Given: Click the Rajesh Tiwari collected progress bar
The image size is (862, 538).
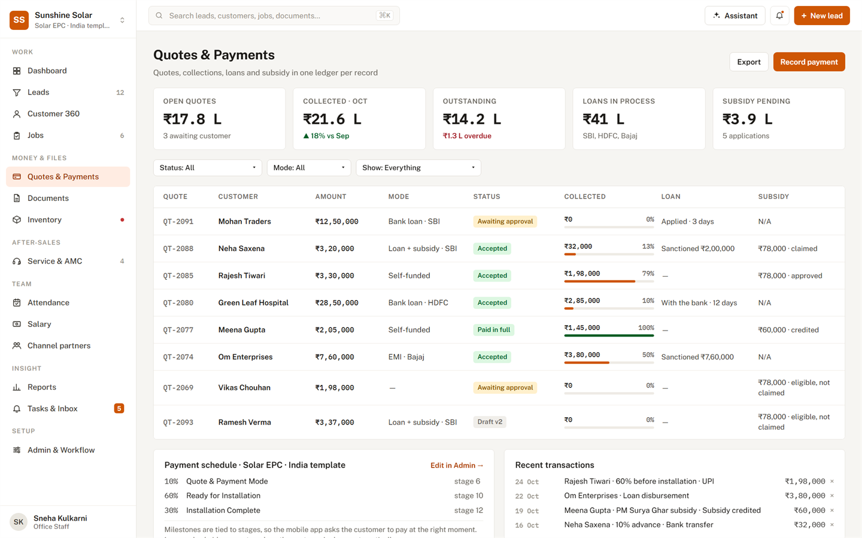Looking at the screenshot, I should 609,281.
